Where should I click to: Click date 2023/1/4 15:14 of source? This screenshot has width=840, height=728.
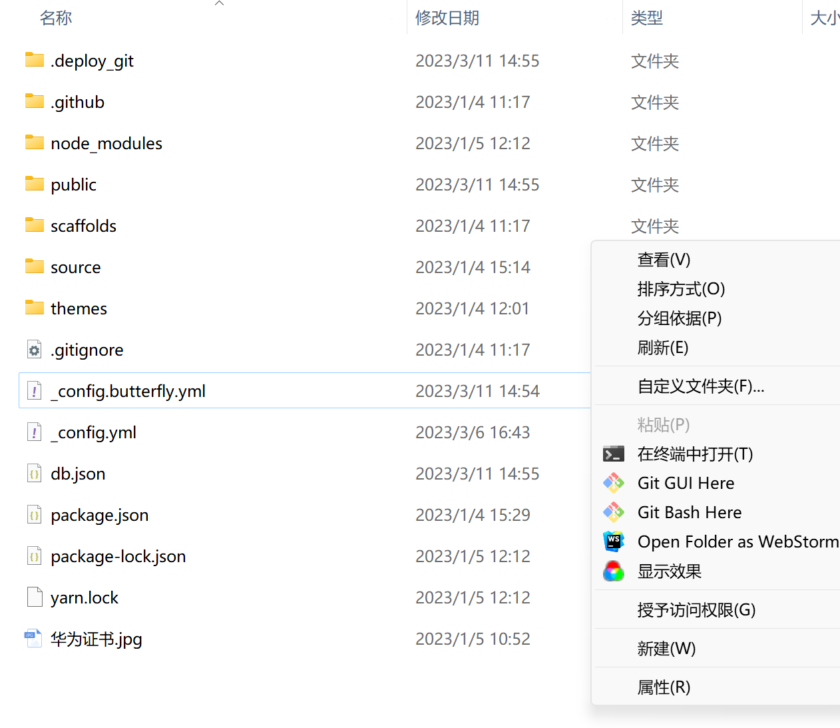[473, 268]
